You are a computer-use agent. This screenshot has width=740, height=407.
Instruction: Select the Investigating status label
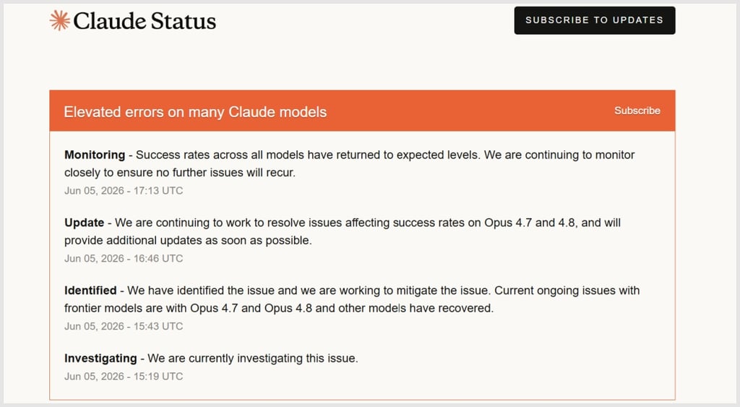(100, 359)
